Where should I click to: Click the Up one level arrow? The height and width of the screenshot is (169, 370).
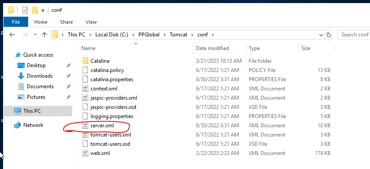point(44,35)
